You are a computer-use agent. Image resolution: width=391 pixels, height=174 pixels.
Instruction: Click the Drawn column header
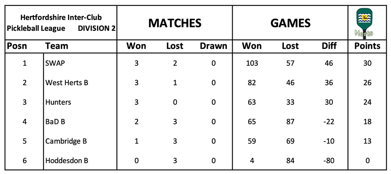pyautogui.click(x=213, y=46)
